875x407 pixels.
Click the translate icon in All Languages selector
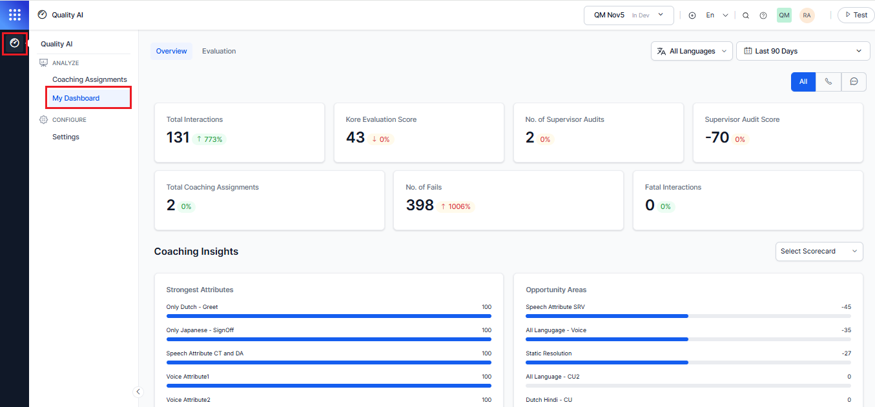(x=661, y=50)
